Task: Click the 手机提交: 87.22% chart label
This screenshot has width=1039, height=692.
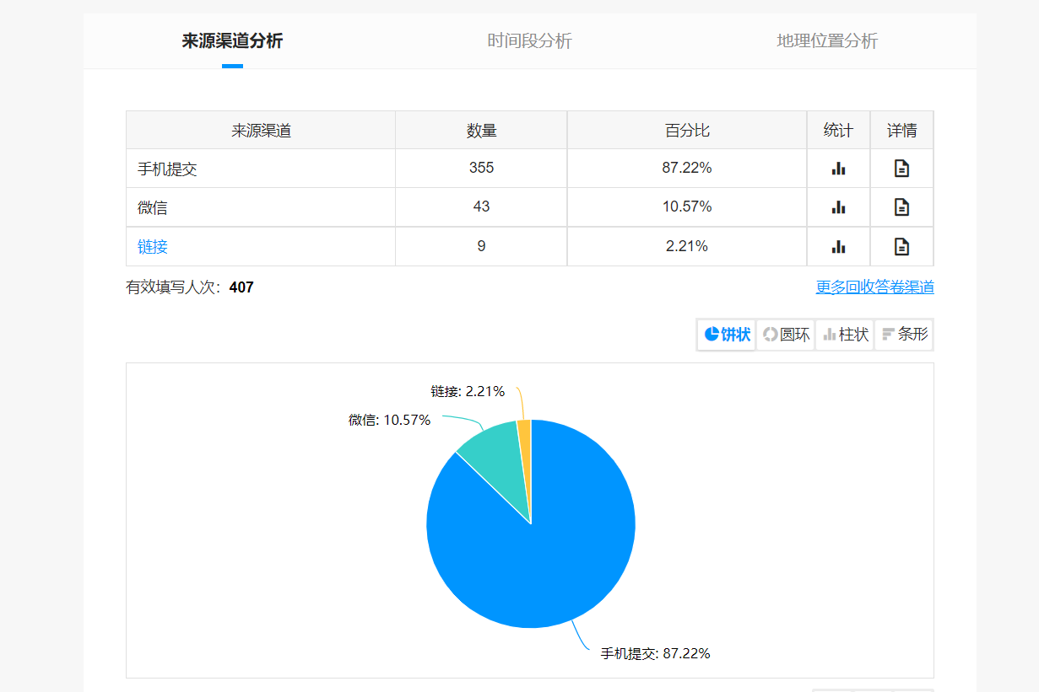Action: click(x=655, y=653)
